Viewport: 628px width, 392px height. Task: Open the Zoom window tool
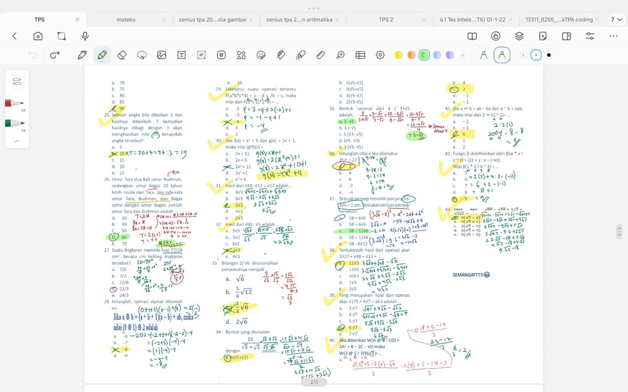click(x=341, y=55)
